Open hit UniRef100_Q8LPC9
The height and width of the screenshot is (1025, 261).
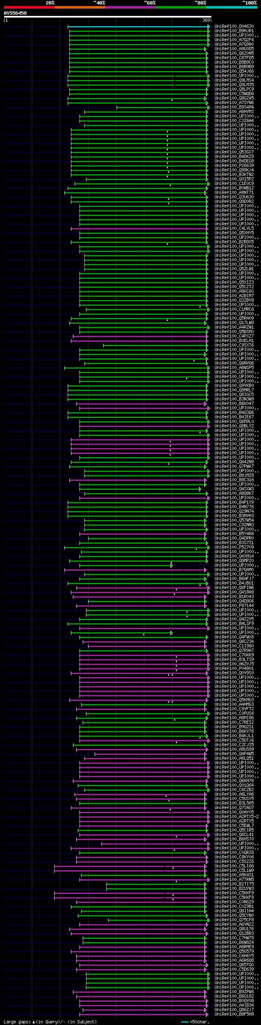(234, 89)
